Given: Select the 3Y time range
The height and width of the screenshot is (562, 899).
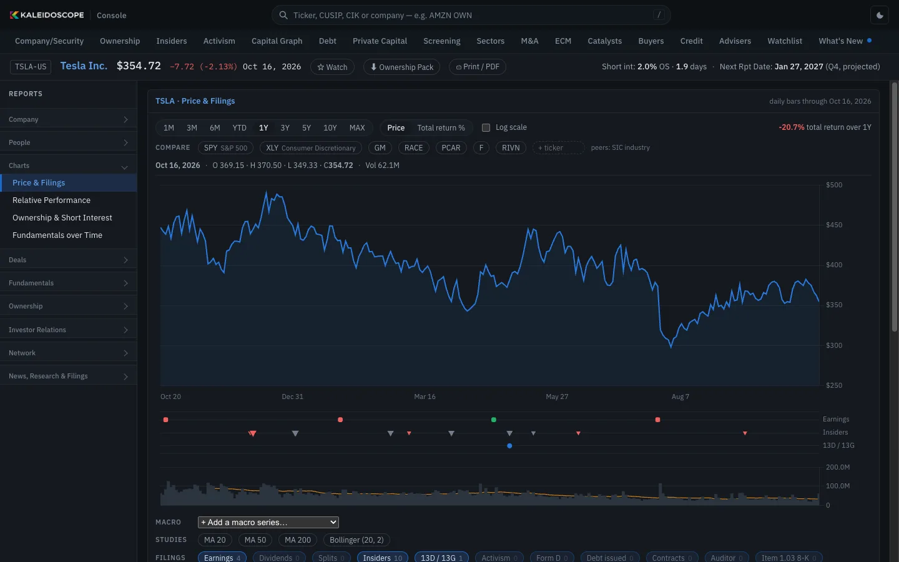Looking at the screenshot, I should coord(285,127).
